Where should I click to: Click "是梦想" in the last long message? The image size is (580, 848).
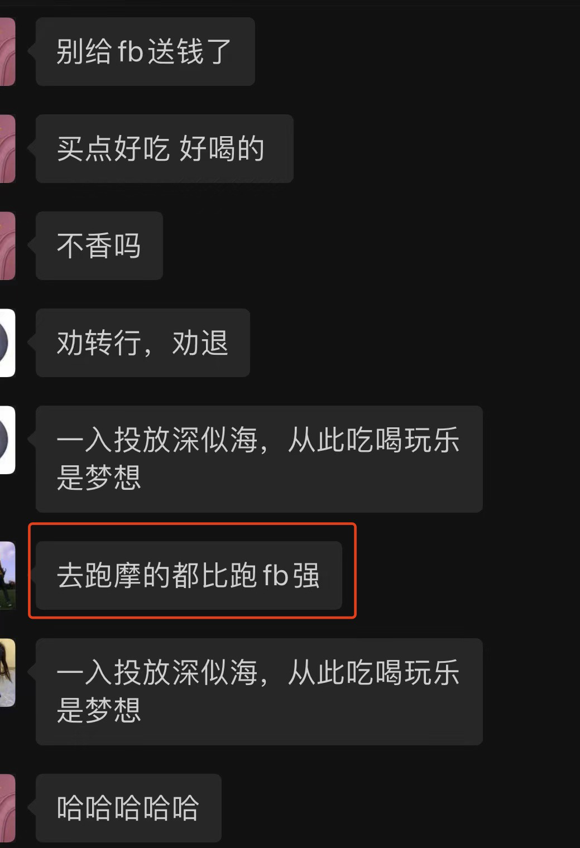click(99, 710)
